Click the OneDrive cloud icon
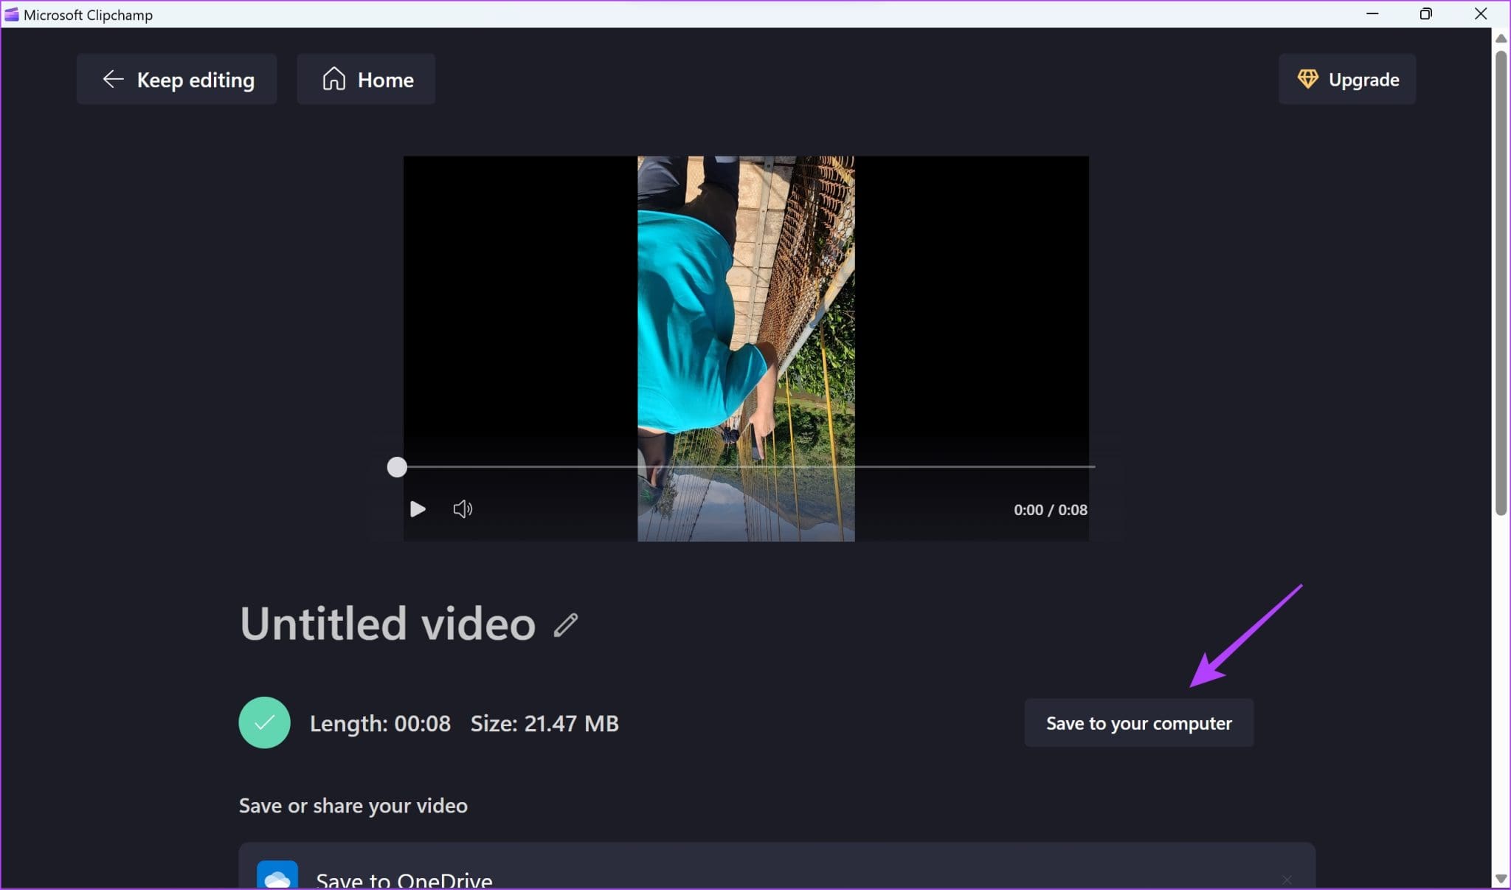The height and width of the screenshot is (890, 1511). (x=276, y=876)
